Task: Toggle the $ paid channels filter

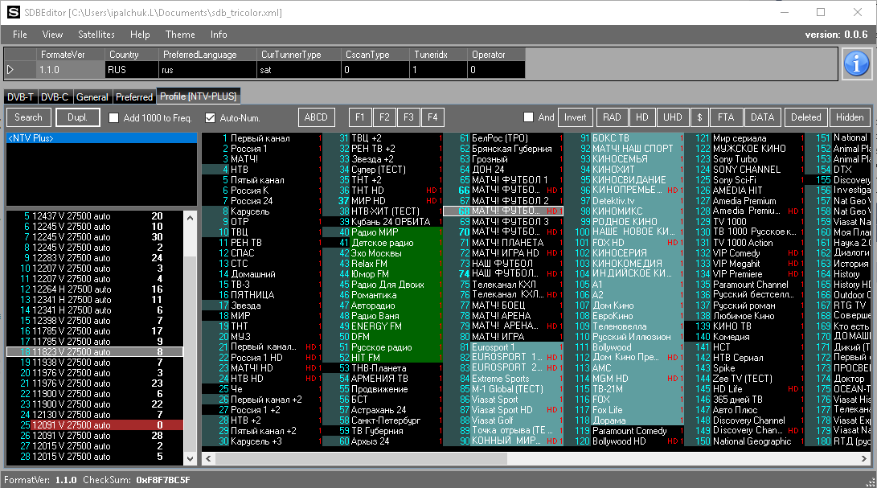Action: tap(699, 117)
